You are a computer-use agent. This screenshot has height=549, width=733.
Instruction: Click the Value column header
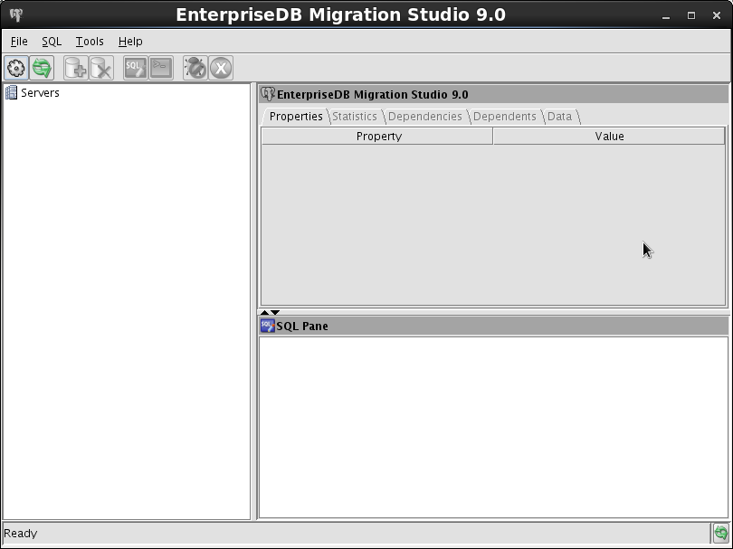pos(609,136)
